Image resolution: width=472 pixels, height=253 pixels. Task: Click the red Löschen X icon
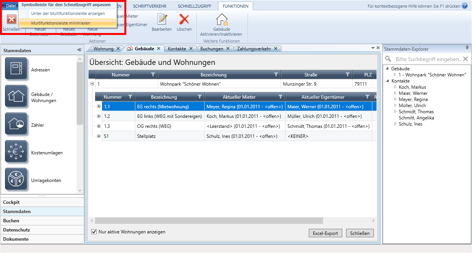(x=184, y=20)
